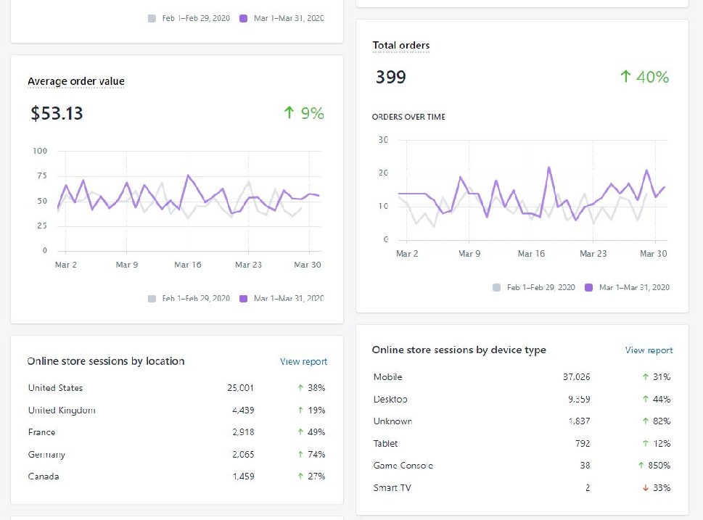Click Mar 23 label on Orders over time axis
This screenshot has height=520, width=703.
pos(593,254)
